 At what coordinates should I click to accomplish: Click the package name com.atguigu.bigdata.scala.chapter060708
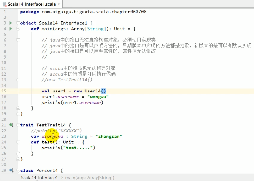coord(94,12)
